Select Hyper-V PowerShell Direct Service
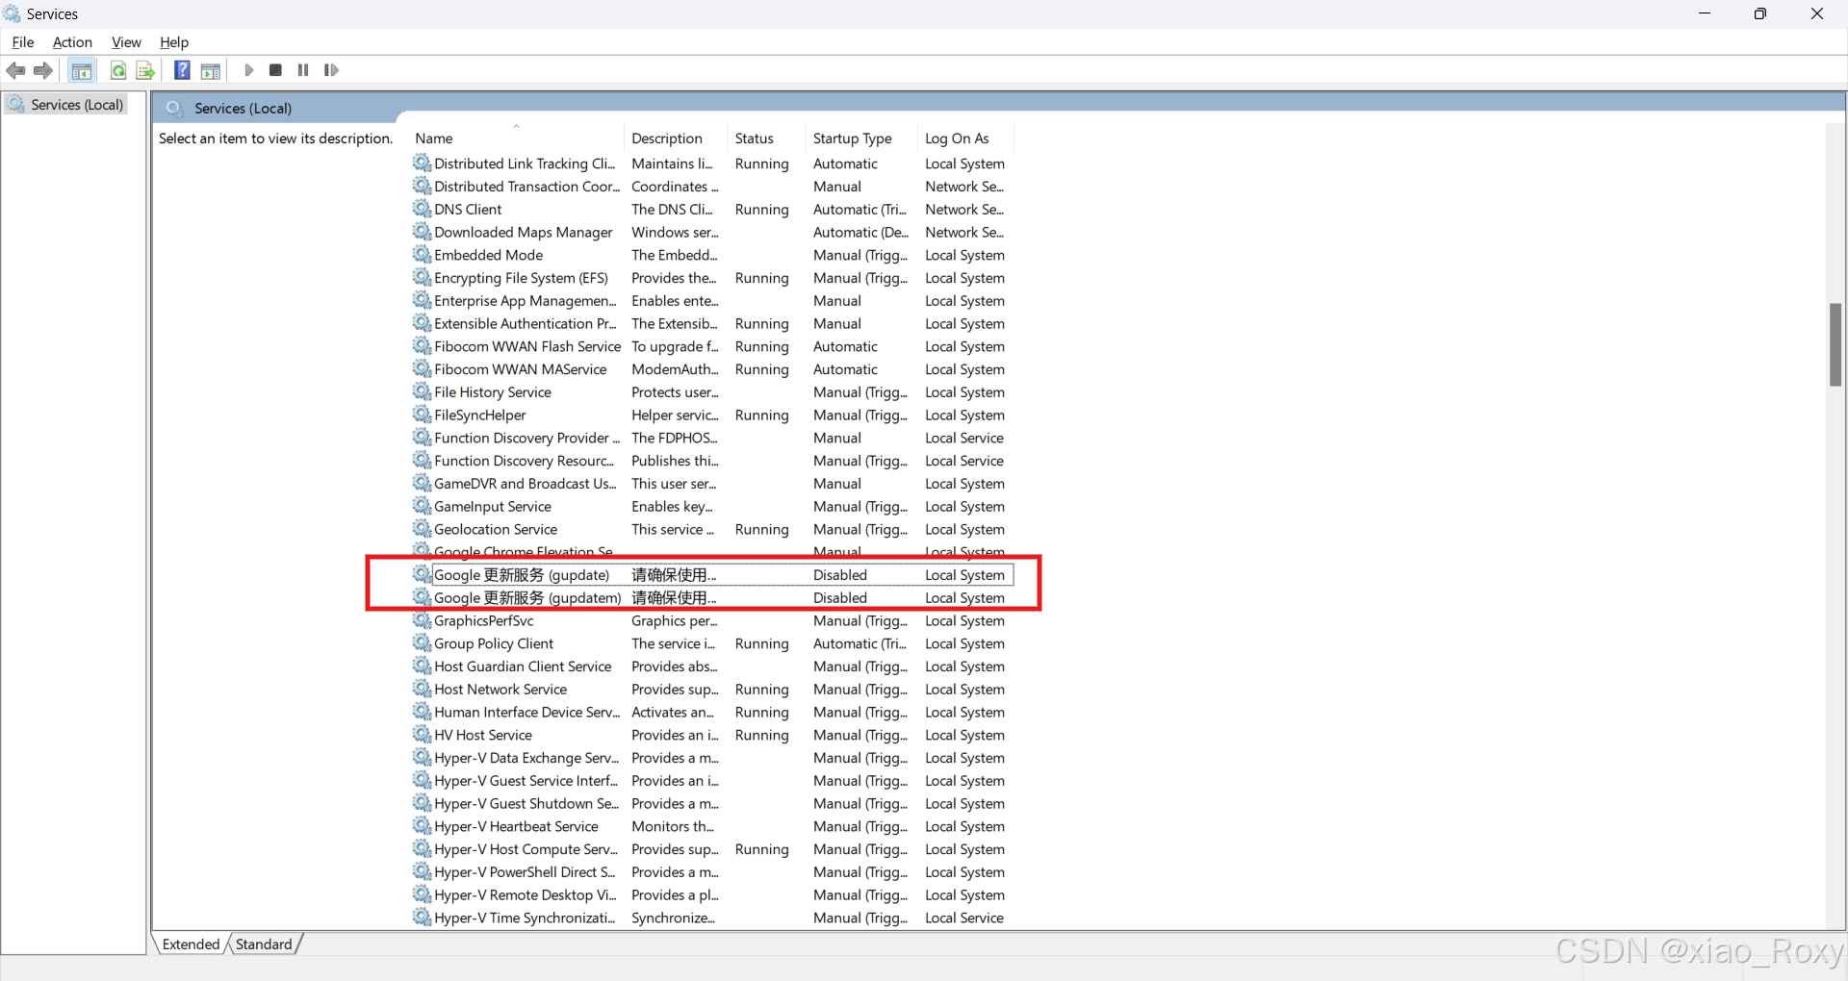1848x981 pixels. point(712,871)
